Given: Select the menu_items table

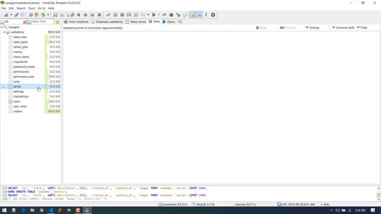Looking at the screenshot, I should pyautogui.click(x=21, y=57).
